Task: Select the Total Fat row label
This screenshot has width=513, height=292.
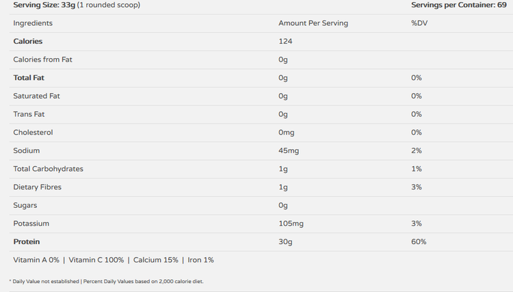Action: click(x=29, y=78)
